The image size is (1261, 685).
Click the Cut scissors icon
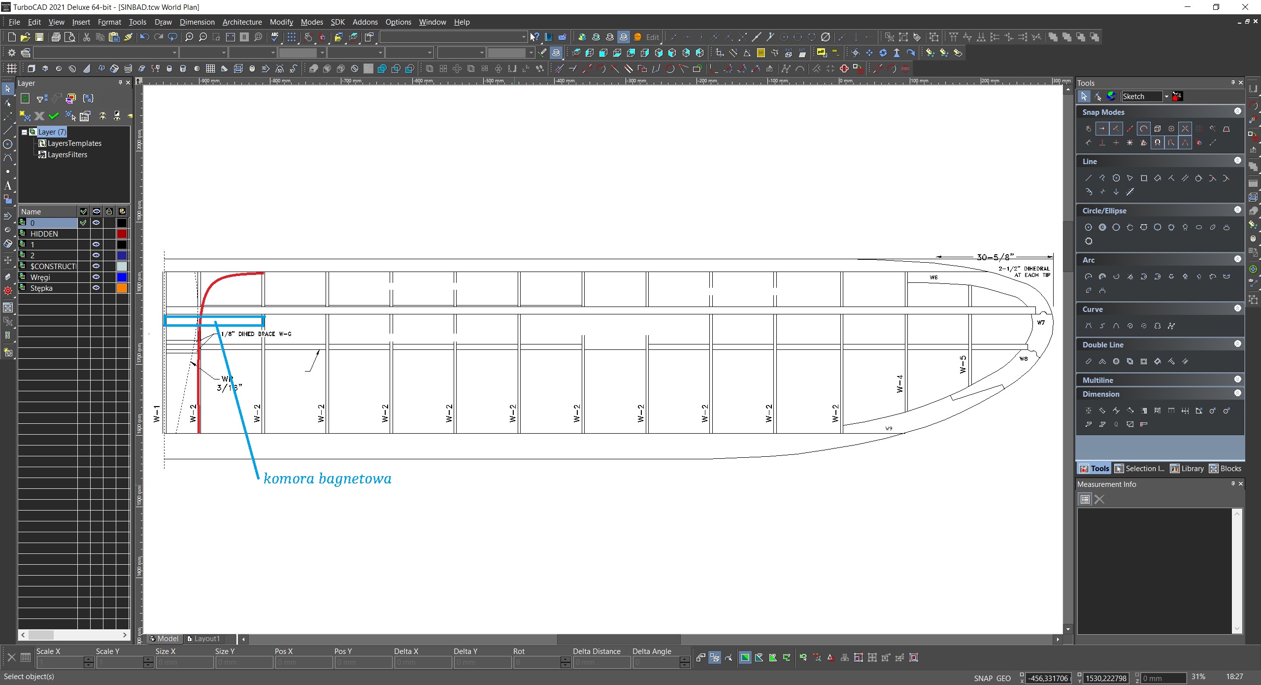(x=87, y=37)
